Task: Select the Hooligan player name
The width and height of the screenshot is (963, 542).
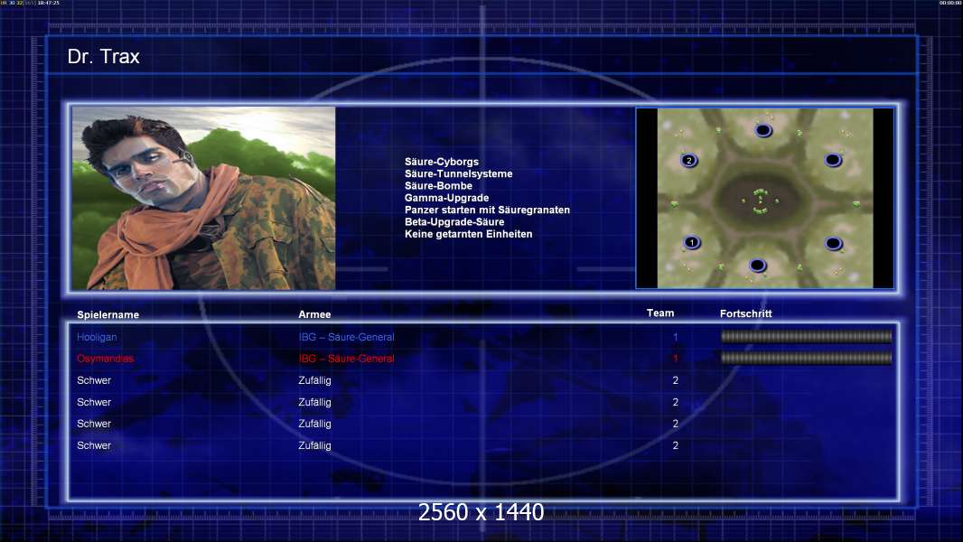Action: pyautogui.click(x=97, y=337)
